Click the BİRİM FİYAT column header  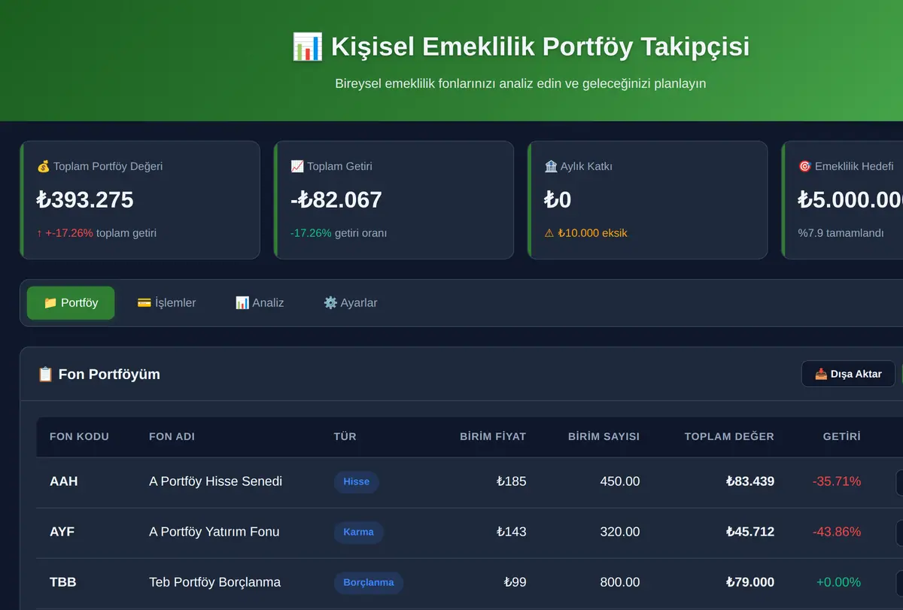coord(493,436)
